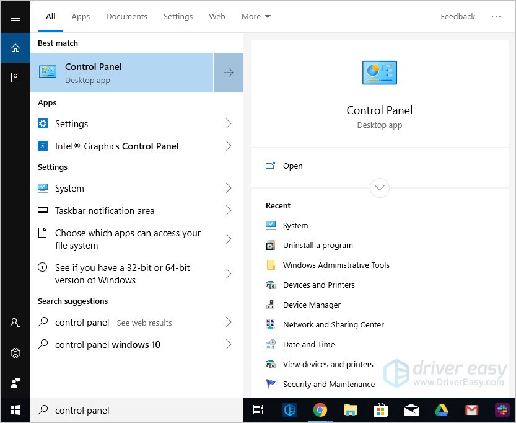This screenshot has height=423, width=516.
Task: Open the More search filter dropdown
Action: pos(255,16)
